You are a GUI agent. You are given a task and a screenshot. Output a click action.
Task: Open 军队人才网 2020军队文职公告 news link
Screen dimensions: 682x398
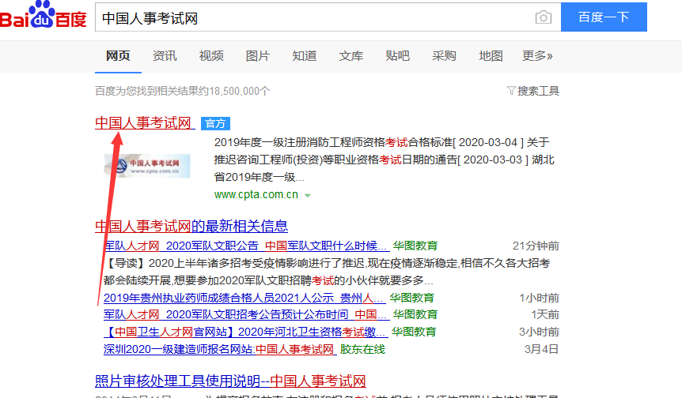tap(245, 246)
